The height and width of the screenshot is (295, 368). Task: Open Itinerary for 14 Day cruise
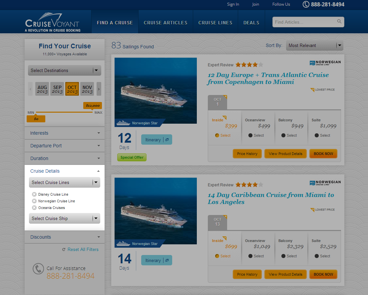pyautogui.click(x=157, y=260)
